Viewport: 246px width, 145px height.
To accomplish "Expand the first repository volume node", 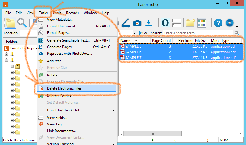I will 6,54.
